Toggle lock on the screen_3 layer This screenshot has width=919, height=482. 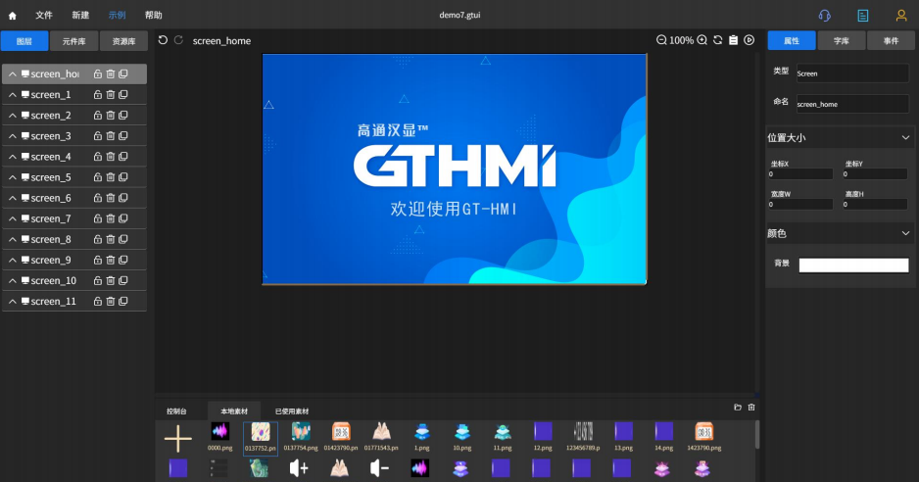click(98, 135)
